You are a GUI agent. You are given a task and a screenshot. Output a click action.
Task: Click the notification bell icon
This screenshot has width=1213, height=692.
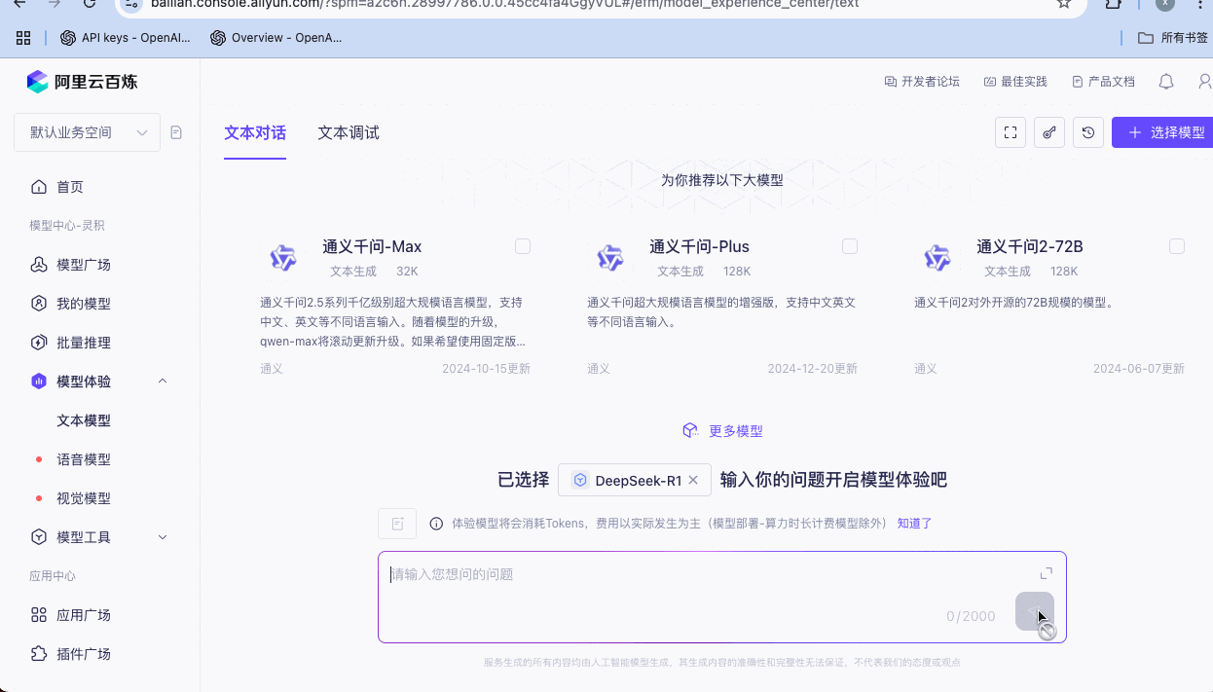(1166, 82)
